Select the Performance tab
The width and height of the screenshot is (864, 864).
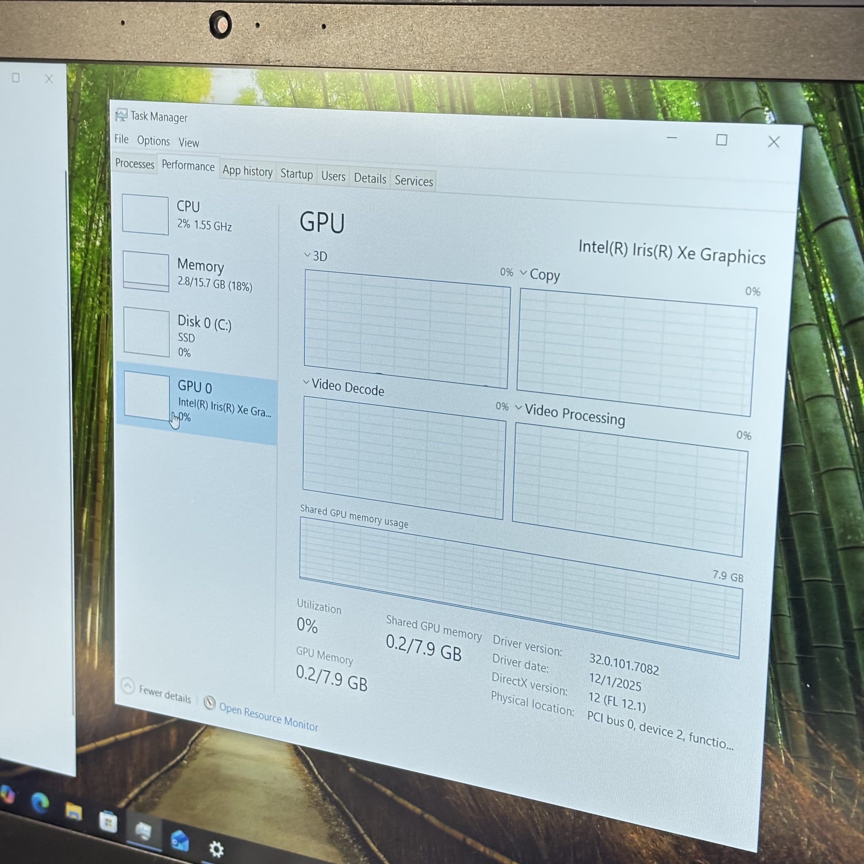coord(188,166)
